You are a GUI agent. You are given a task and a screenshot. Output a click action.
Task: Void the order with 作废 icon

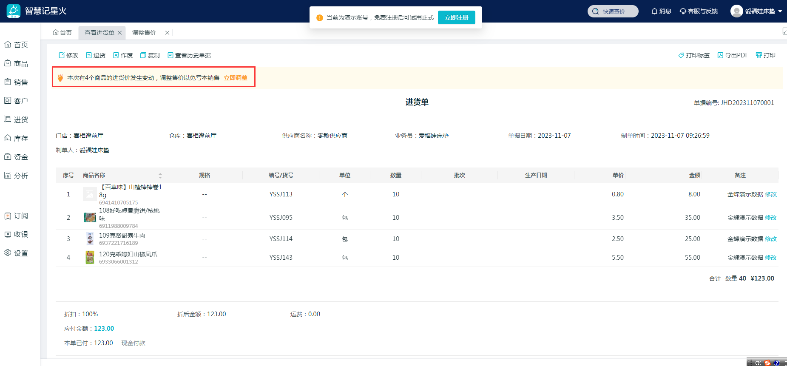click(116, 55)
